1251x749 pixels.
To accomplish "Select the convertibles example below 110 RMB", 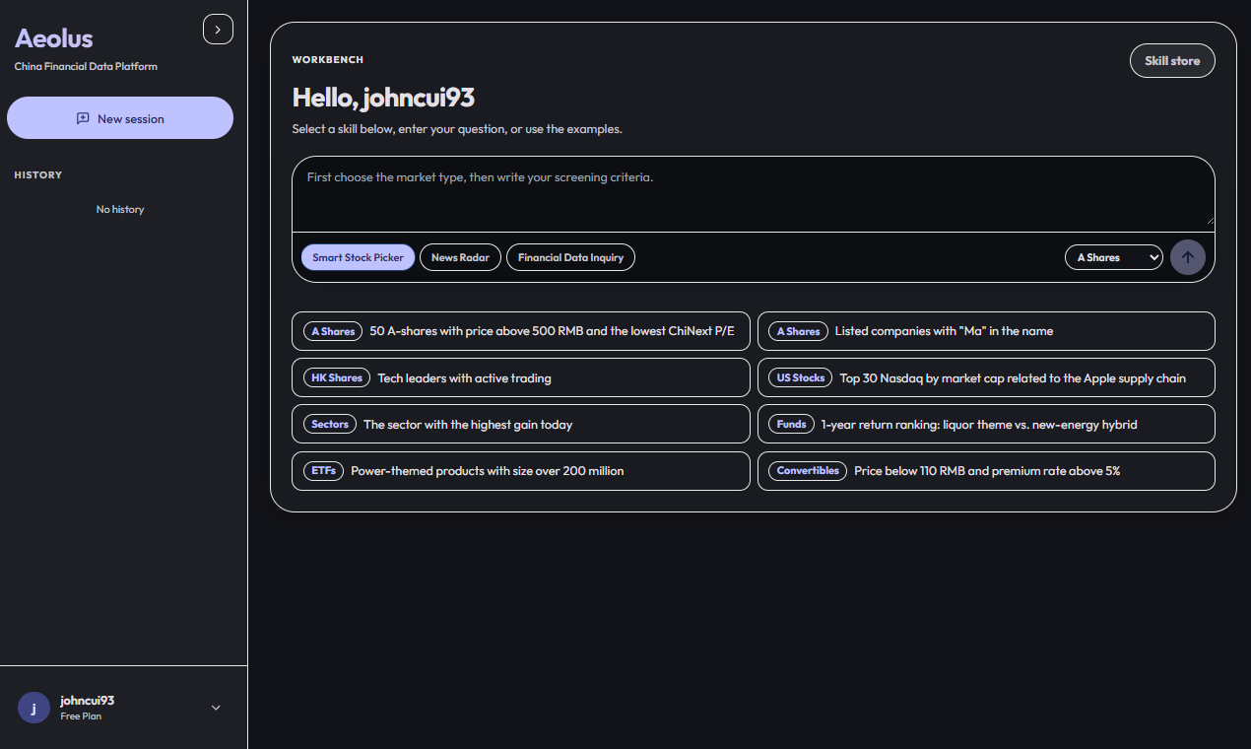I will pos(985,471).
